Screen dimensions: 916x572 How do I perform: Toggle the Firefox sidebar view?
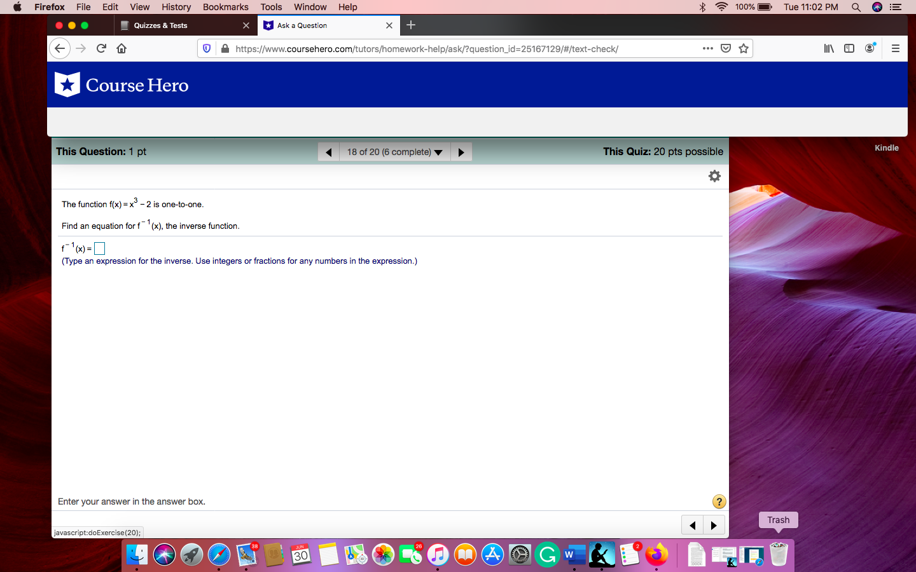[849, 48]
